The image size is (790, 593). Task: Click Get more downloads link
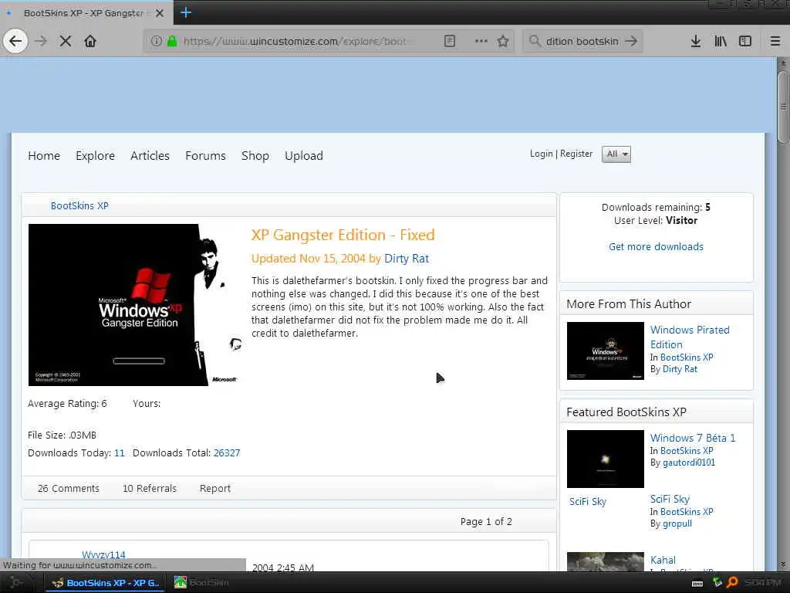point(656,246)
